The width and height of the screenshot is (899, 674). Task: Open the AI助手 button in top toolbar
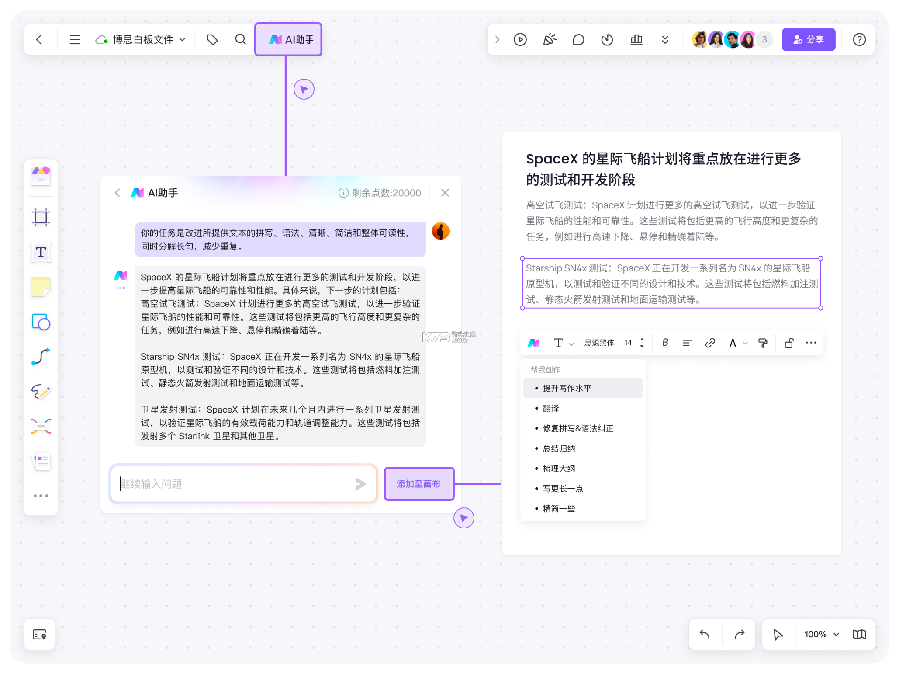pos(288,40)
